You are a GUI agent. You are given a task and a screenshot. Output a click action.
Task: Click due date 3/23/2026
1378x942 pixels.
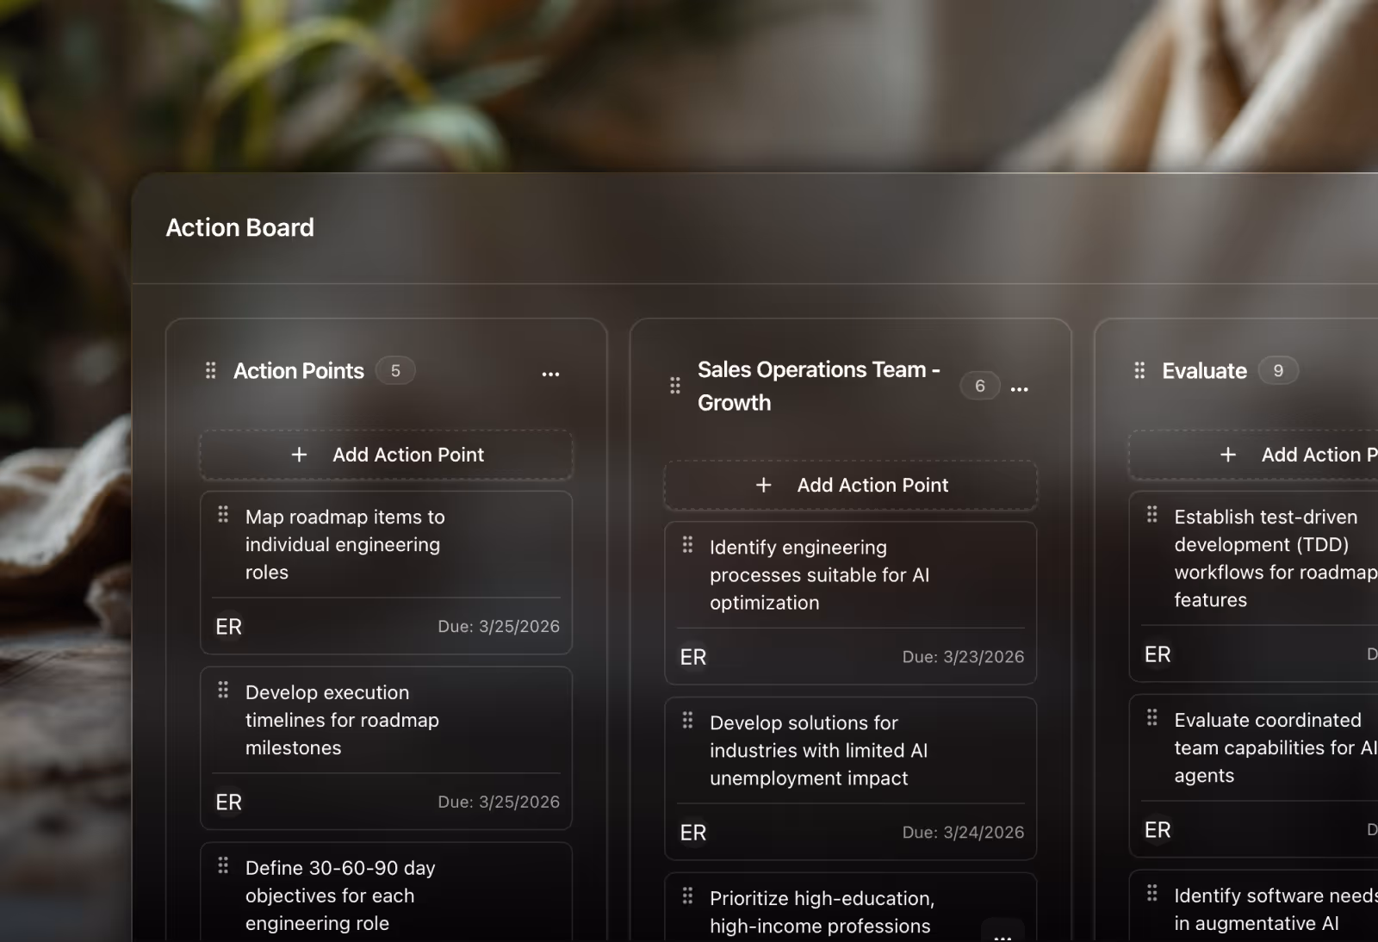[x=963, y=657]
